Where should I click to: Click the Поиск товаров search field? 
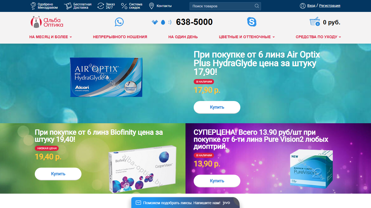click(x=225, y=6)
